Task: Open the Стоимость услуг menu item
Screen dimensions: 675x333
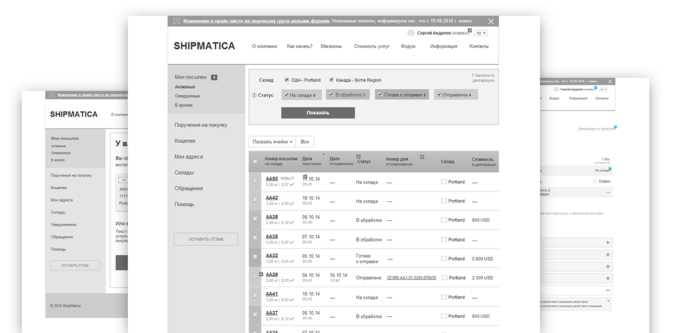Action: pyautogui.click(x=372, y=46)
